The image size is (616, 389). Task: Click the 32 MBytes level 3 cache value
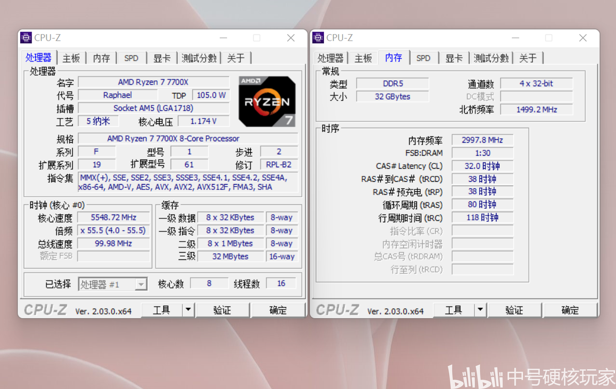(230, 256)
